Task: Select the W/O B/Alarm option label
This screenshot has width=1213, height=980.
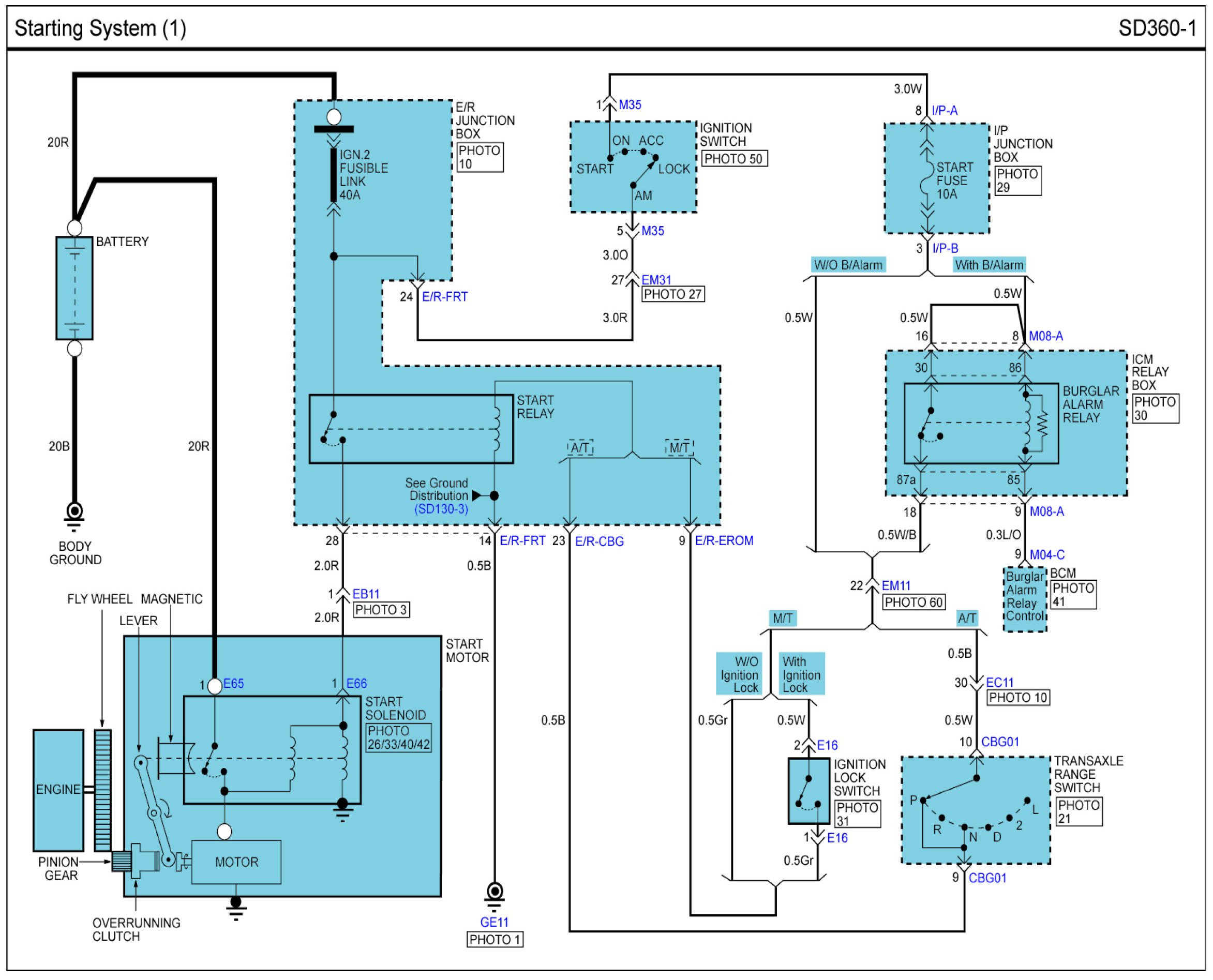Action: click(x=848, y=265)
